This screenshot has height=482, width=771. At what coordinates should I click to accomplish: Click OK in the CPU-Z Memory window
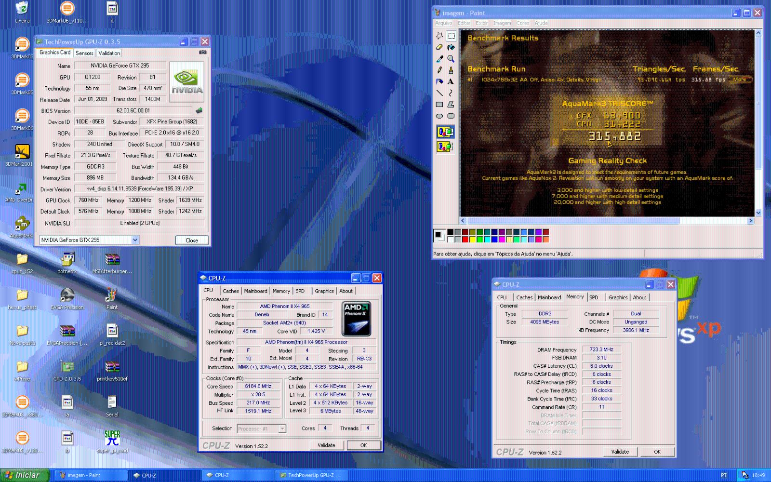pyautogui.click(x=657, y=452)
